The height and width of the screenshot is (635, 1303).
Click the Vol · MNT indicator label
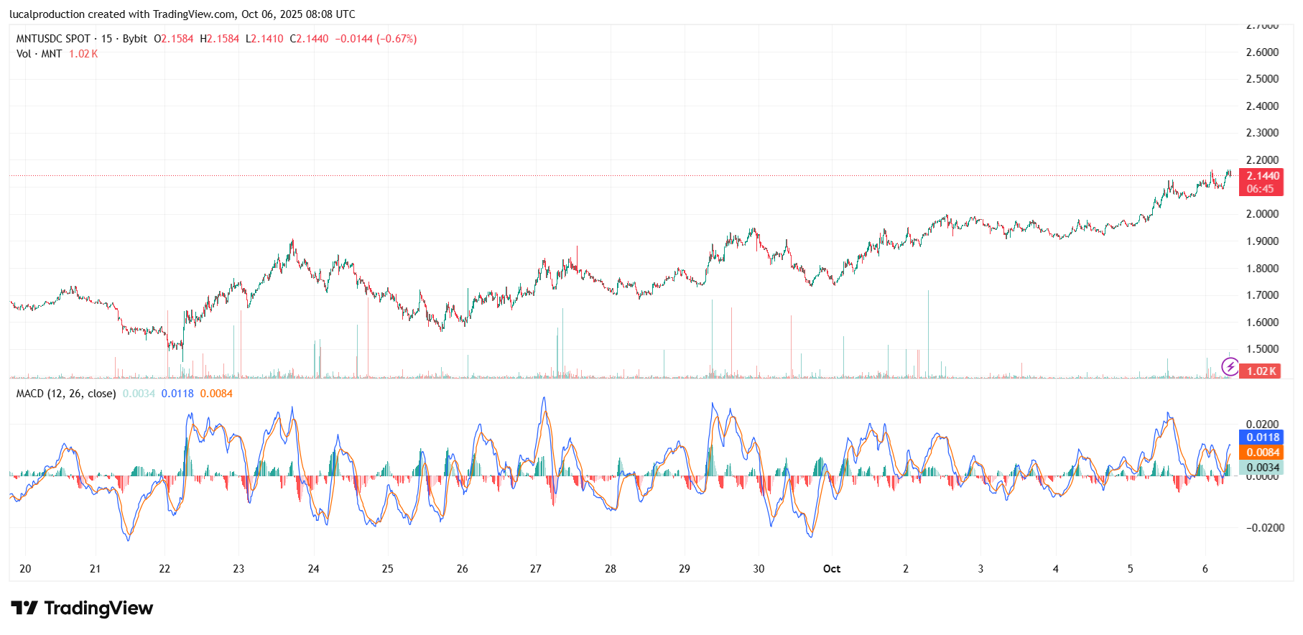click(x=39, y=54)
